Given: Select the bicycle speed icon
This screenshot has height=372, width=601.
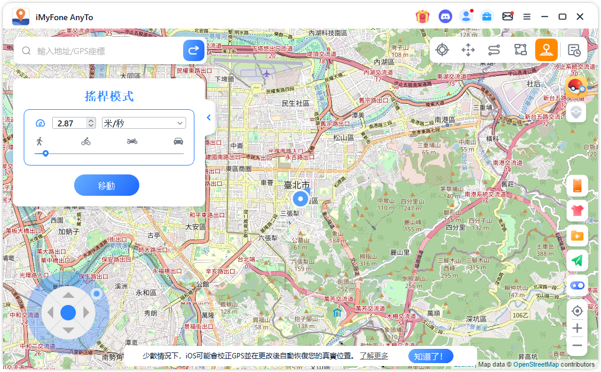Looking at the screenshot, I should coord(86,141).
